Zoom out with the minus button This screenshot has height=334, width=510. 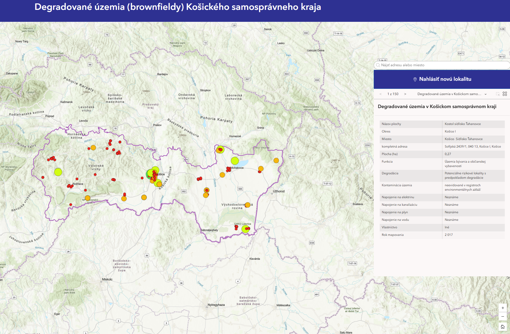click(x=503, y=316)
